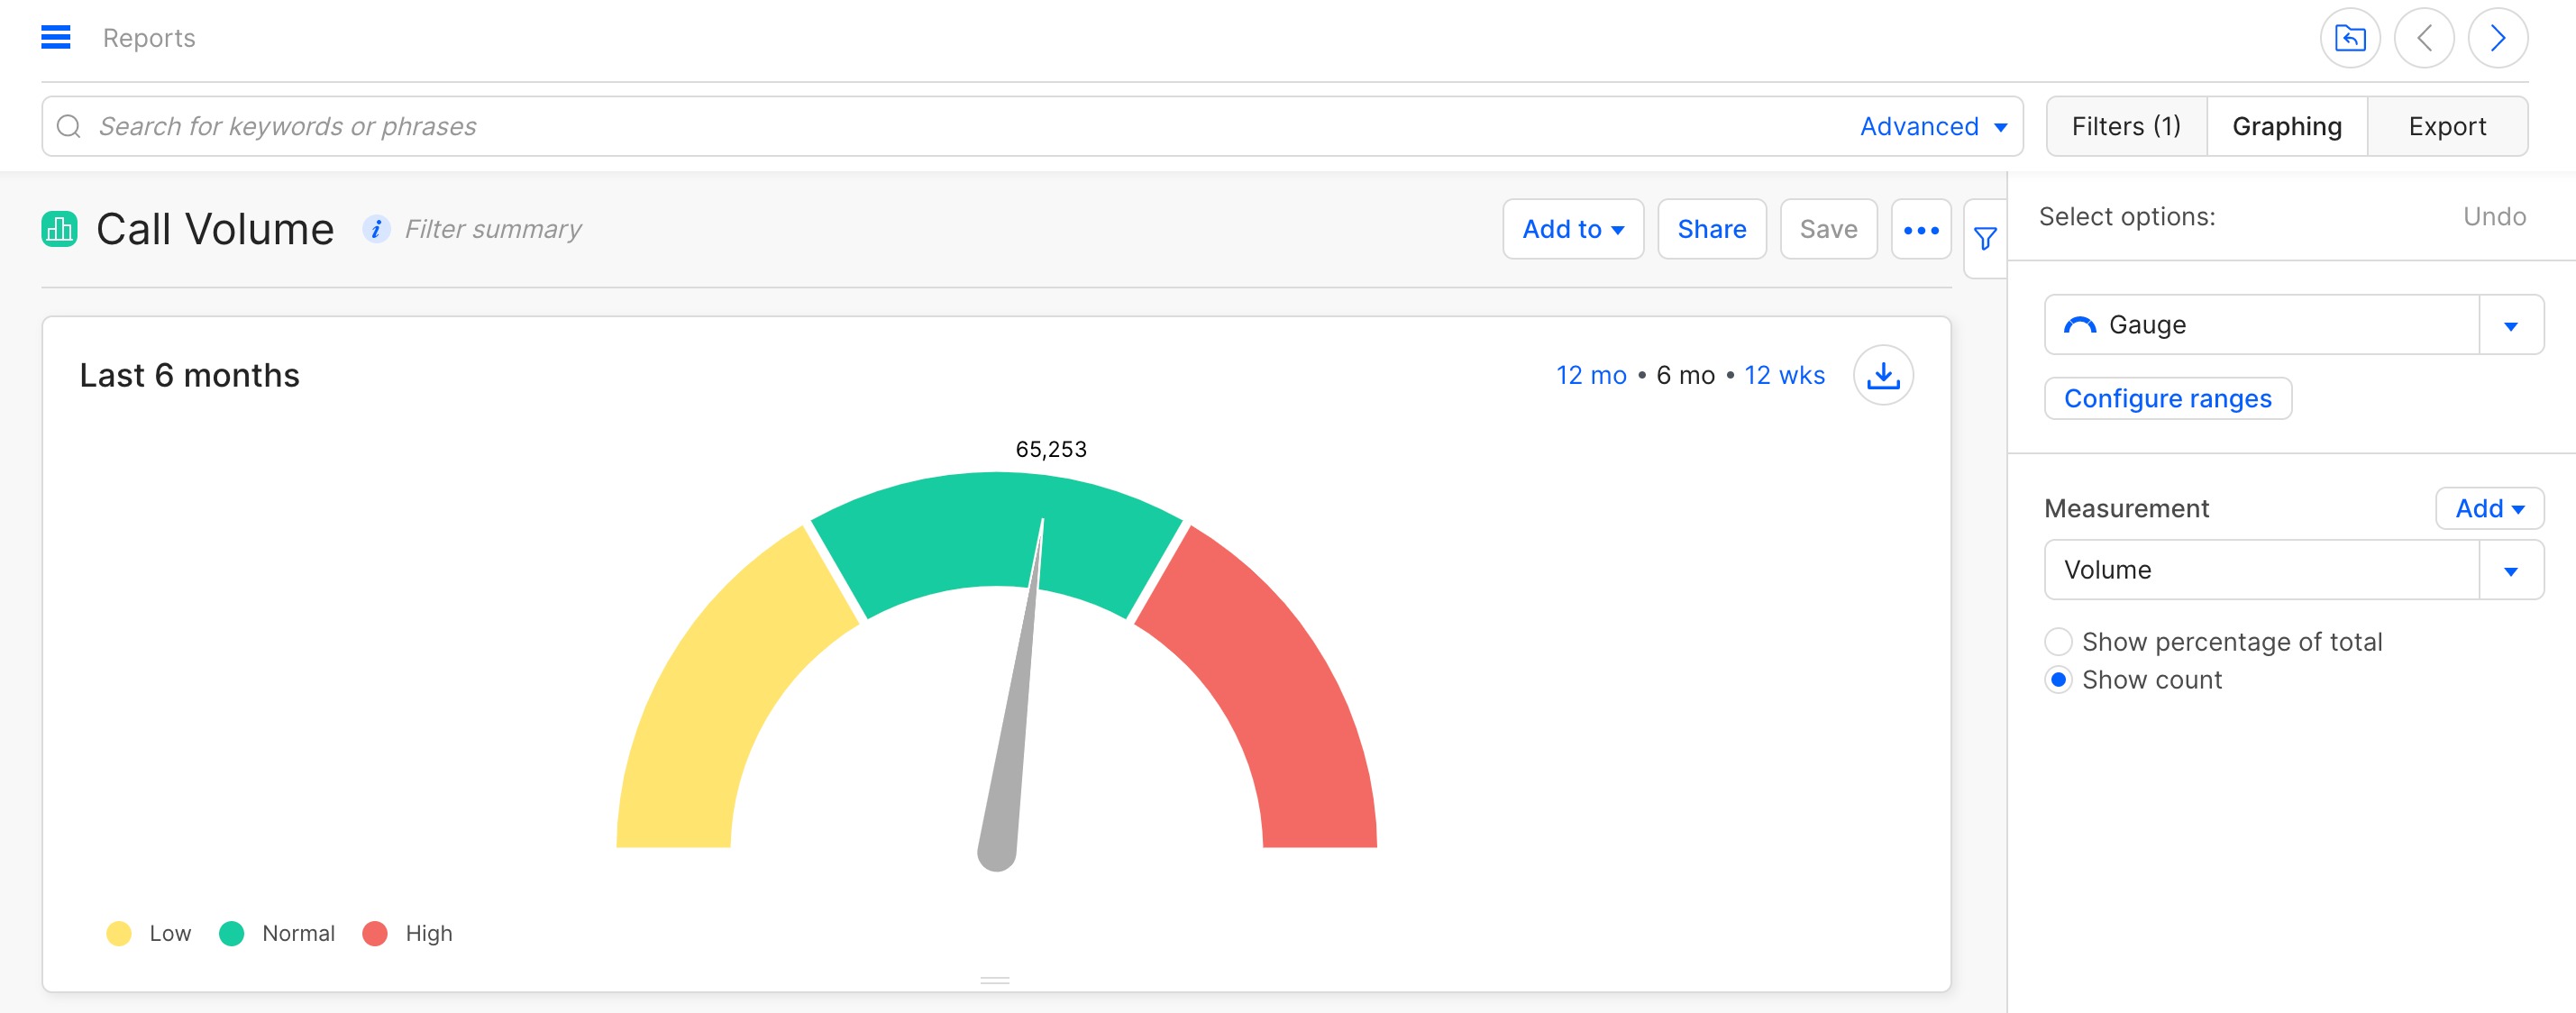This screenshot has height=1013, width=2576.
Task: Select the Show count option
Action: click(x=2059, y=680)
